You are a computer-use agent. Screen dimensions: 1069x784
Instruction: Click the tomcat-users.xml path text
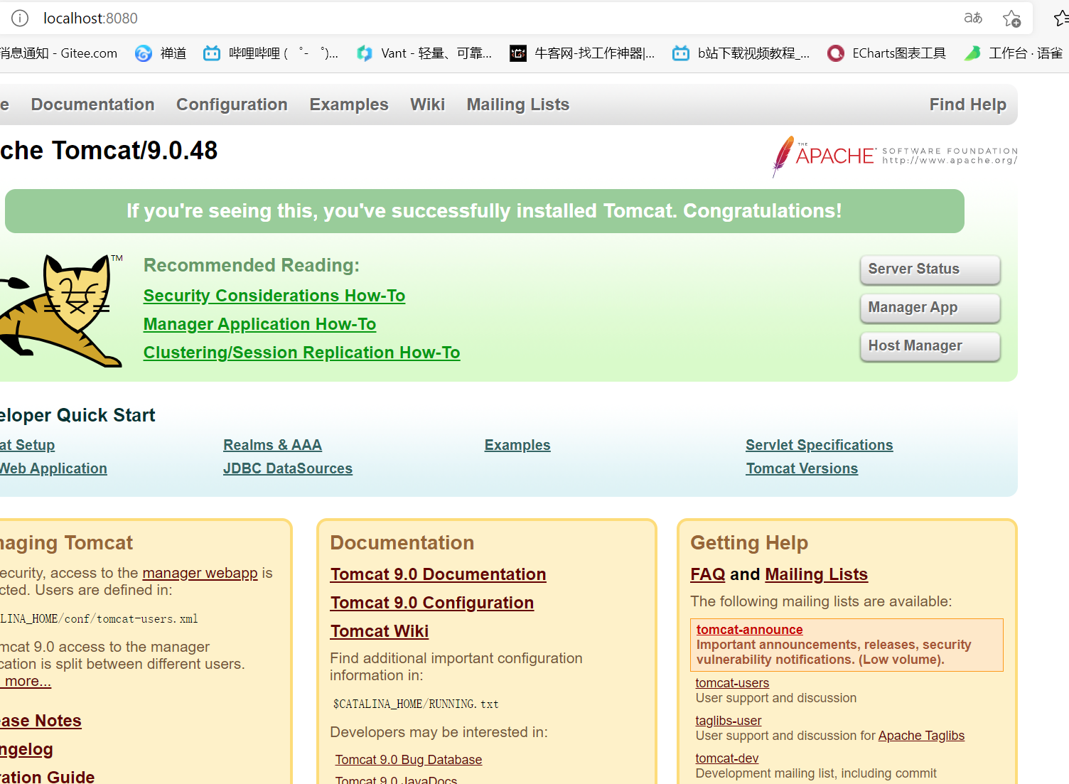point(99,619)
